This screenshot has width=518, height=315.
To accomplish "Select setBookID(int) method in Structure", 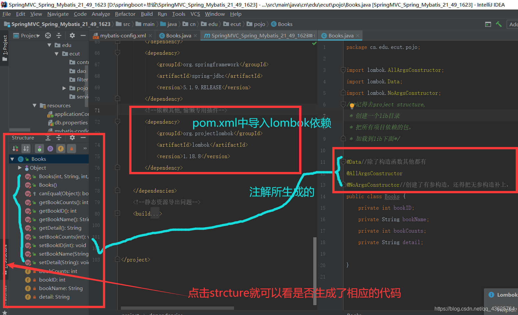I will [62, 245].
